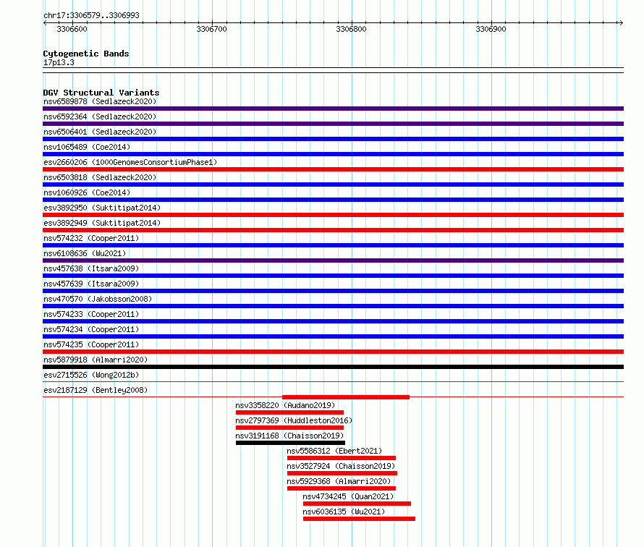Open variant nsv4734245 (Quan2021) label

pyautogui.click(x=348, y=496)
